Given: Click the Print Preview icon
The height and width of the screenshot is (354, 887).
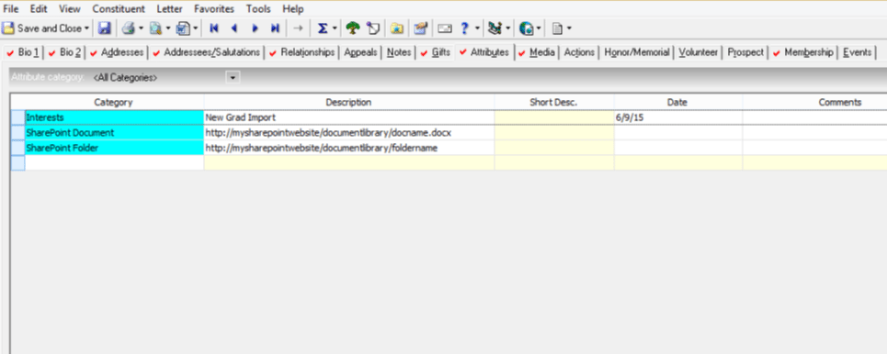Looking at the screenshot, I should (x=155, y=28).
